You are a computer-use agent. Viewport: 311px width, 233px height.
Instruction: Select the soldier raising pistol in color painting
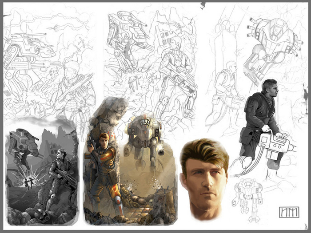(101, 169)
